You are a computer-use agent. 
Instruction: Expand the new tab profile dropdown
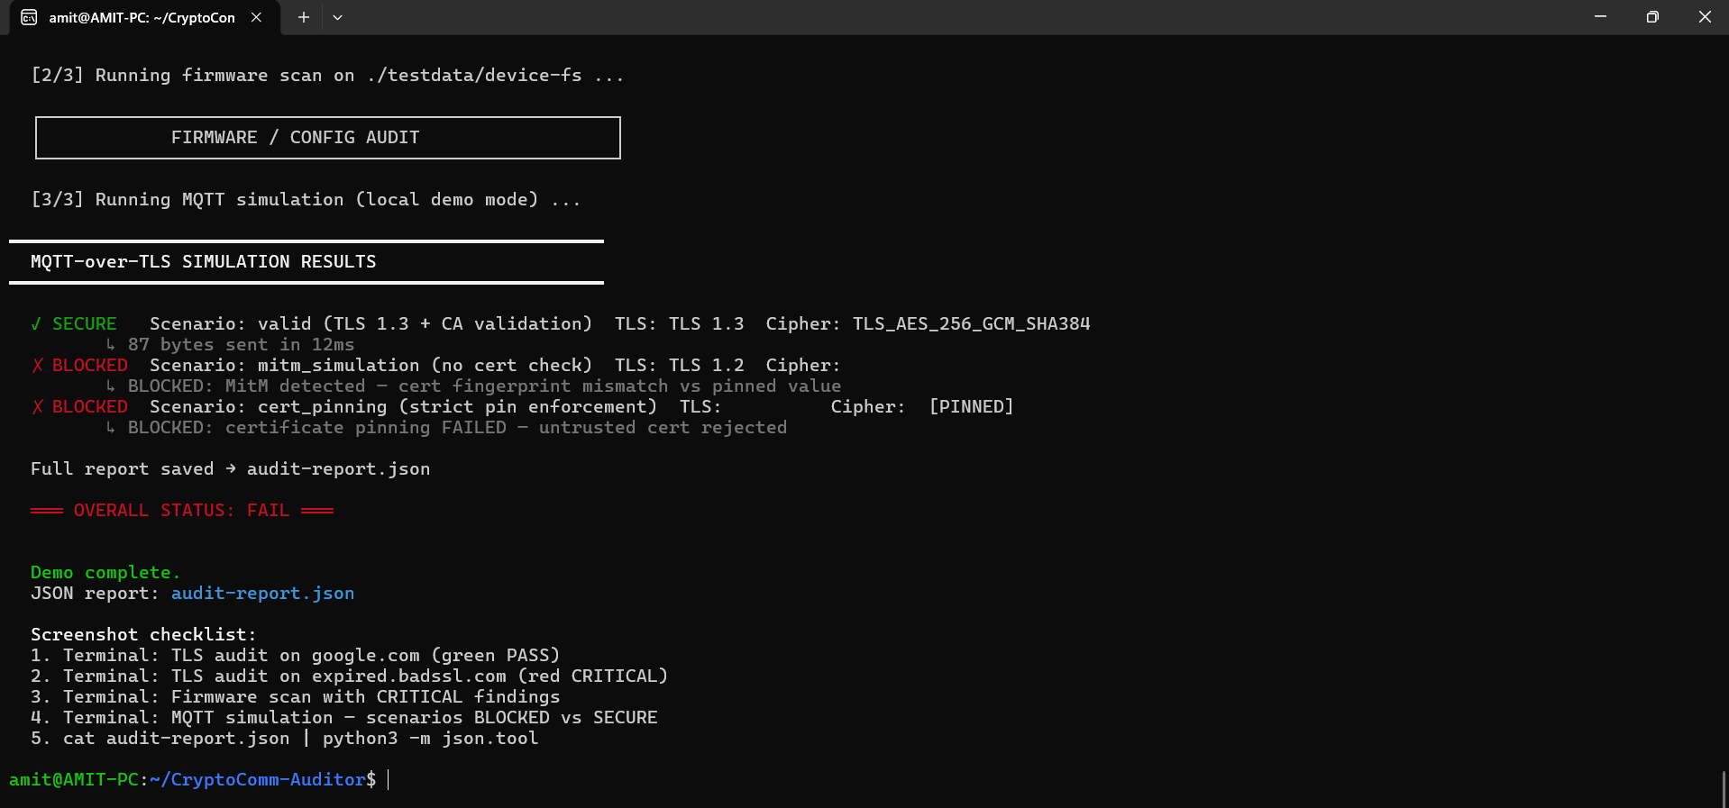tap(337, 17)
